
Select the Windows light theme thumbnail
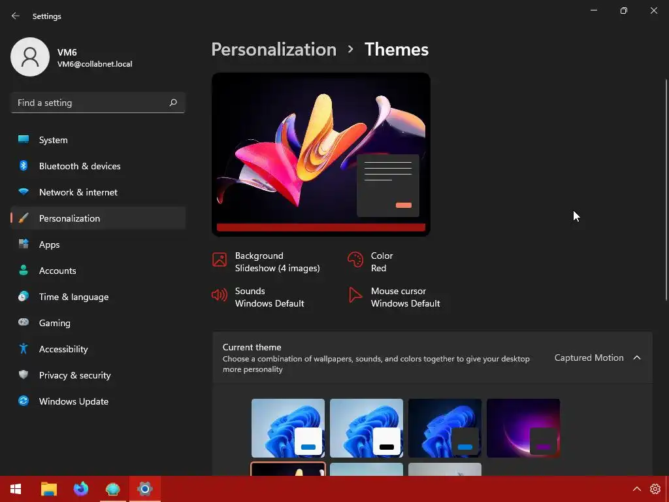[x=288, y=428]
